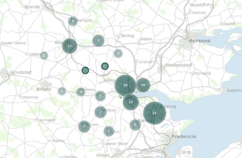
Task: Click the western unnumbered dark-ringed single marker
Action: pos(85,70)
